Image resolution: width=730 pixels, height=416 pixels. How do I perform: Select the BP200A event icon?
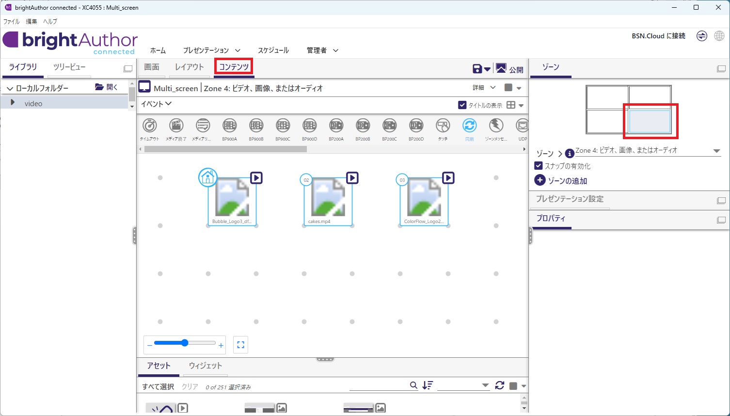pyautogui.click(x=336, y=126)
